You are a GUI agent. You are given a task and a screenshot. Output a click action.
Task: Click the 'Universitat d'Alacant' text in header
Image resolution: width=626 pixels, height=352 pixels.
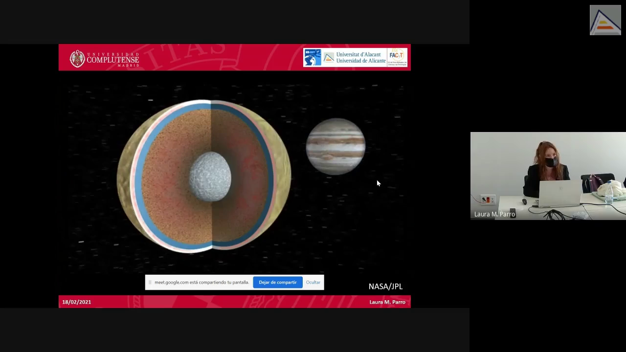(x=358, y=55)
